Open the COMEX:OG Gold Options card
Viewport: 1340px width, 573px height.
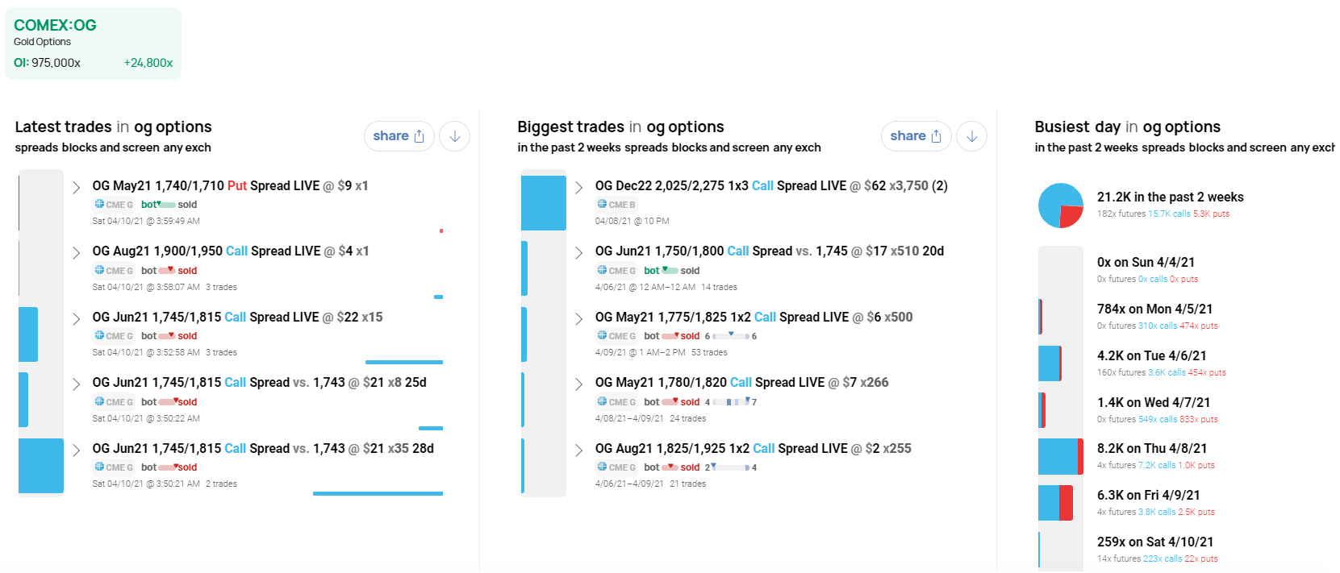point(93,44)
